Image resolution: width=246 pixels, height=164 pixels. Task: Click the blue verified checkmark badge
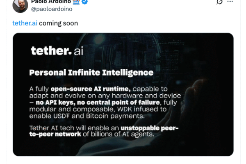85,2
